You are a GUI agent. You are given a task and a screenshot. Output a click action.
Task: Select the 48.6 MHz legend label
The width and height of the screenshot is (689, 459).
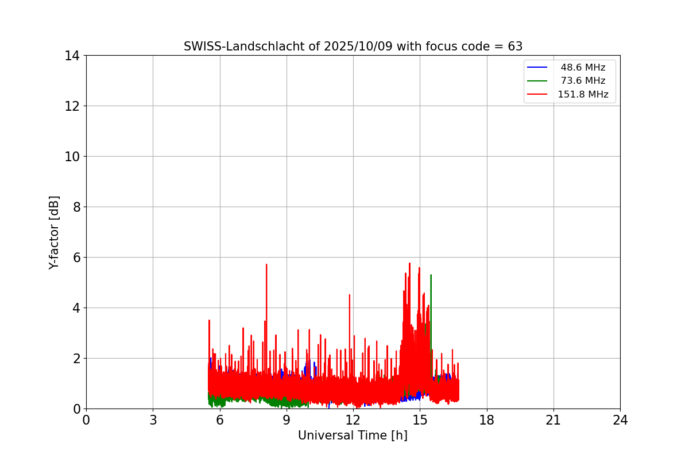tap(583, 68)
